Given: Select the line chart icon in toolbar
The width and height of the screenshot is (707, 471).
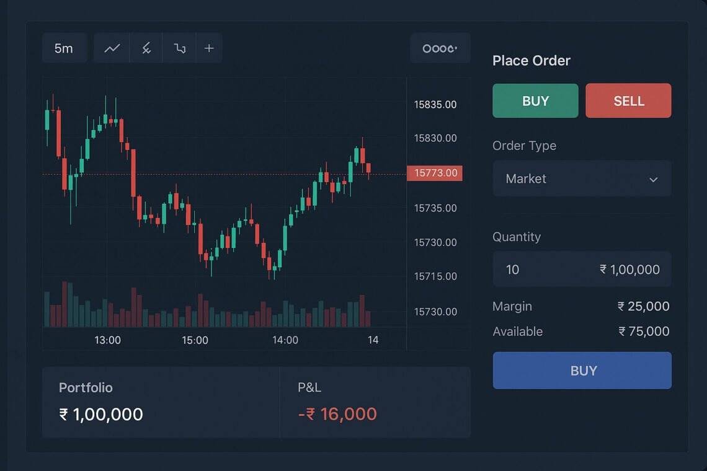Looking at the screenshot, I should pyautogui.click(x=112, y=48).
